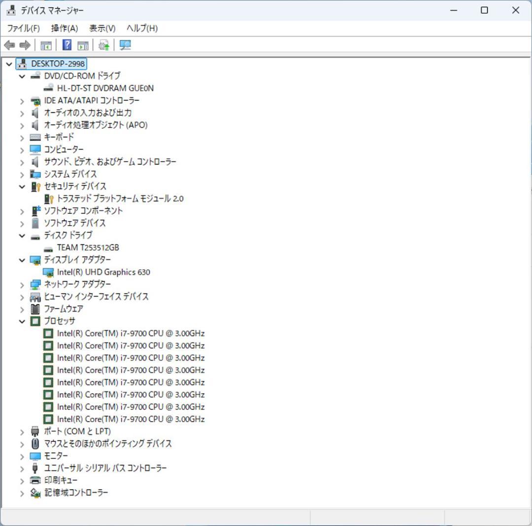
Task: Click the Back navigation arrow icon
Action: 9,45
